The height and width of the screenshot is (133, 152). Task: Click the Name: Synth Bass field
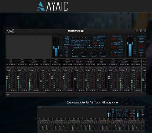(x=98, y=38)
